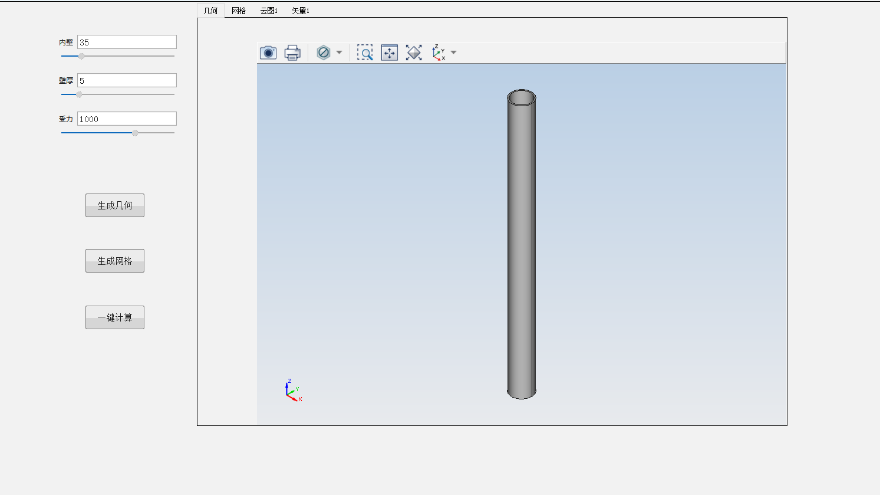Open the 云图1 tab

click(x=269, y=11)
